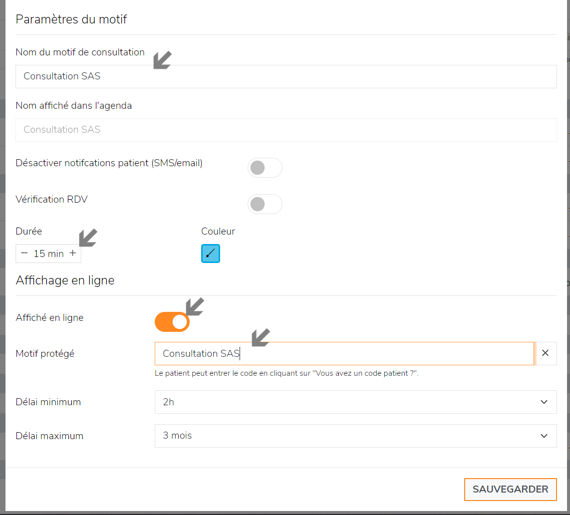Image resolution: width=570 pixels, height=515 pixels.
Task: Turn off the Affiché en ligne switch
Action: (172, 322)
